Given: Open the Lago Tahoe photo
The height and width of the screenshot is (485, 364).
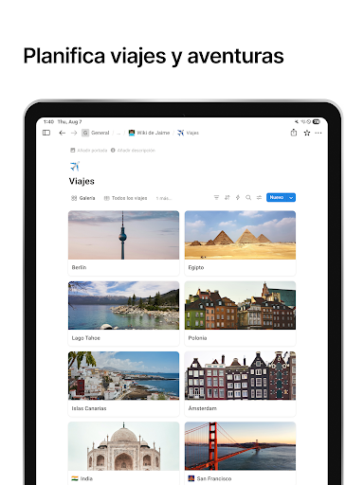Looking at the screenshot, I should click(123, 305).
